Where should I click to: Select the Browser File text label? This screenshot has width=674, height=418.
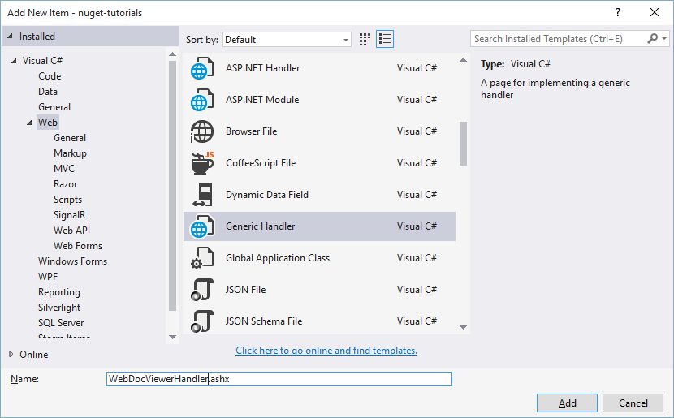(x=251, y=131)
